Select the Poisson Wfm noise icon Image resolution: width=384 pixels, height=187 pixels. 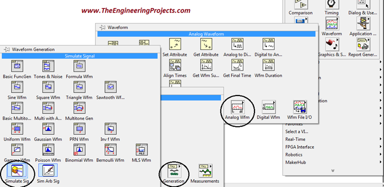point(48,149)
